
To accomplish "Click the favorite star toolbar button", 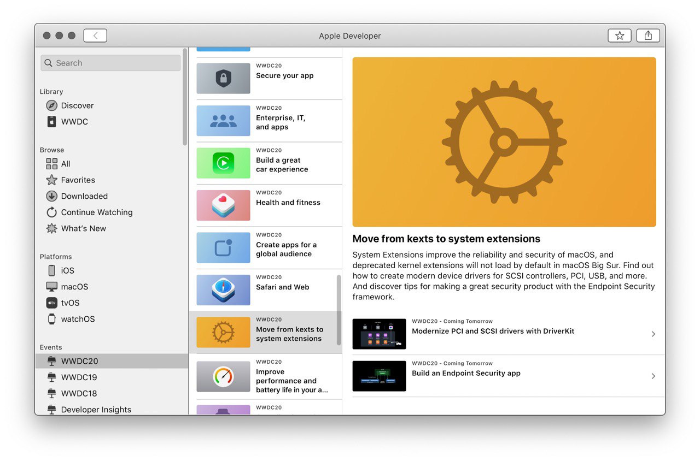I will coord(620,36).
